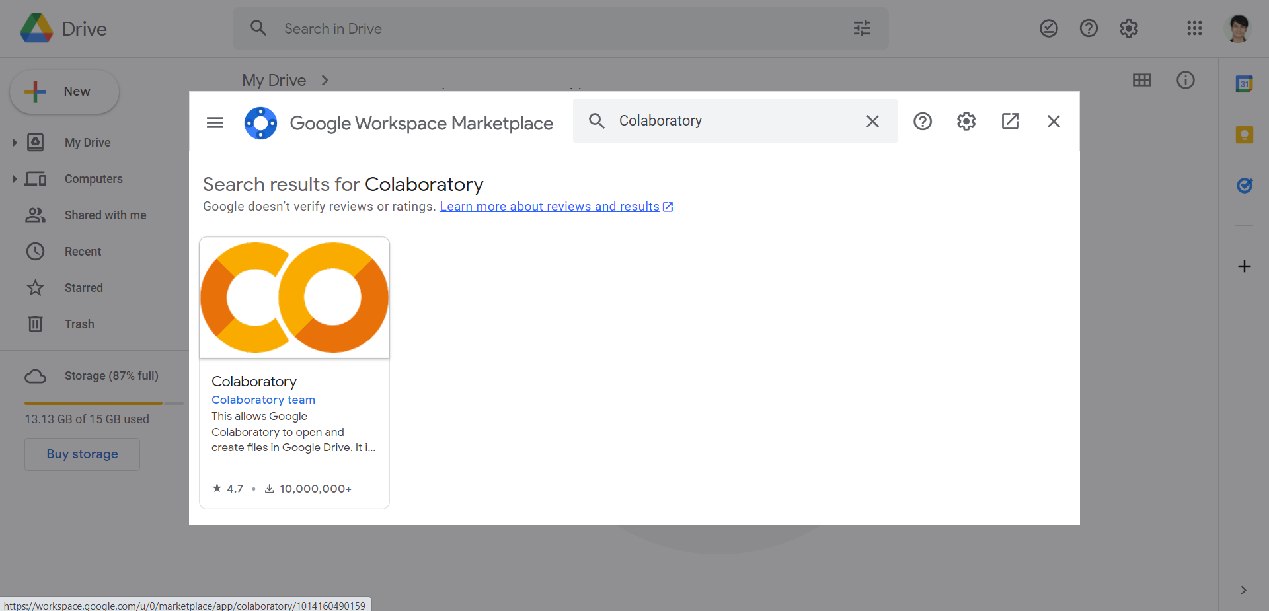Click the Colaboratory search input field
The image size is (1269, 611).
[x=735, y=121]
